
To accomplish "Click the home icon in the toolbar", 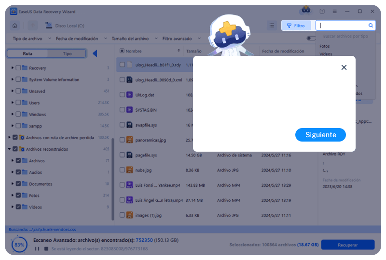I will pyautogui.click(x=15, y=26).
